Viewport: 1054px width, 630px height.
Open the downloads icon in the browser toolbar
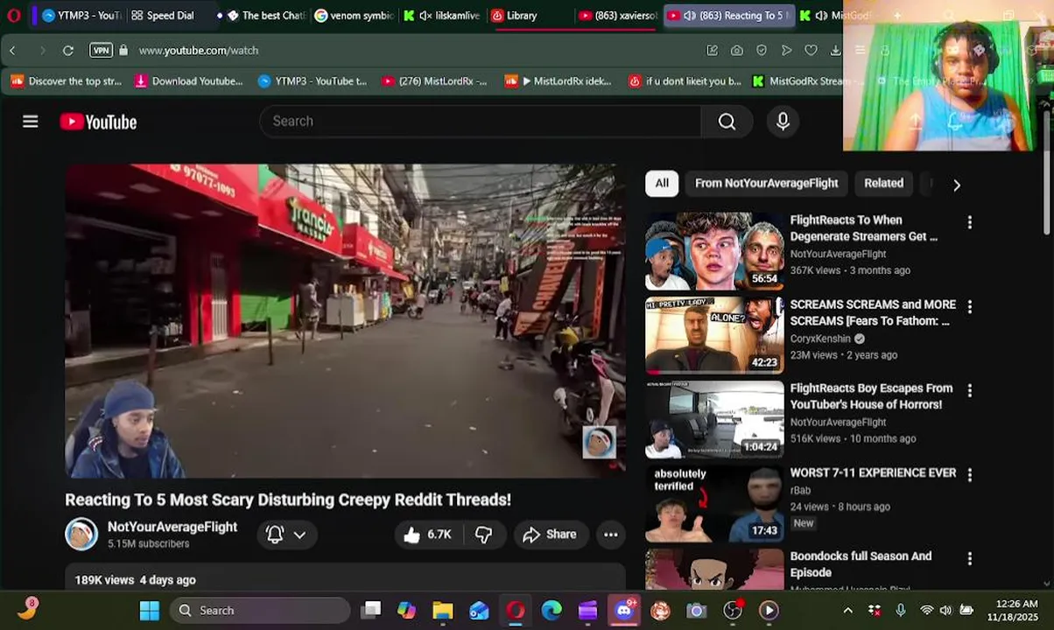pos(835,51)
